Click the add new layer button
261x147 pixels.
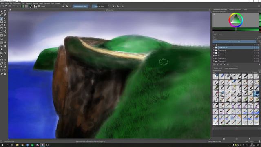click(214, 65)
